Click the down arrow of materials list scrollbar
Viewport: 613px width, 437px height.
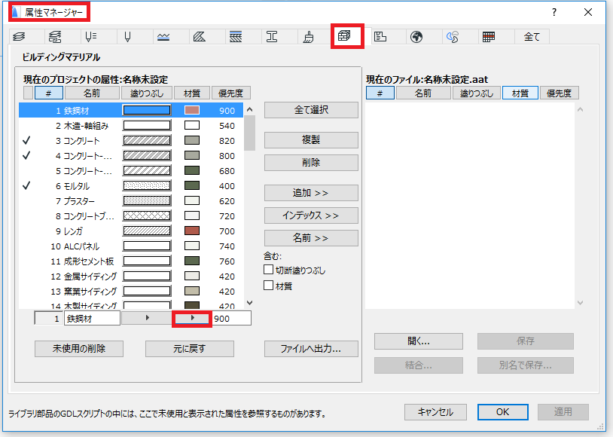coord(250,303)
